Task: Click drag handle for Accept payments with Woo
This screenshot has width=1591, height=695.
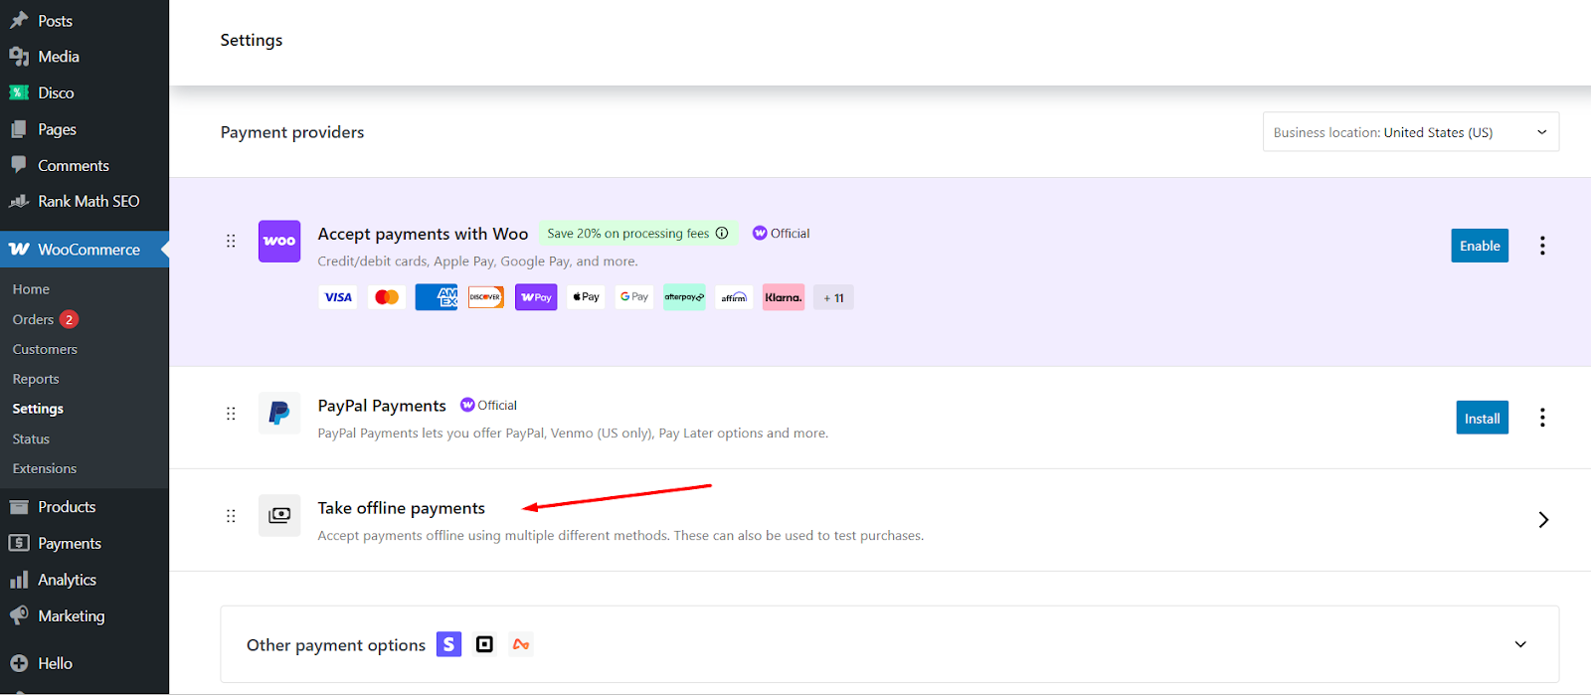Action: tap(231, 241)
